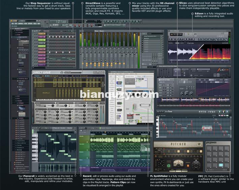239x190 pixels.
Task: Click the first red icon in the recording panel
Action: click(75, 26)
